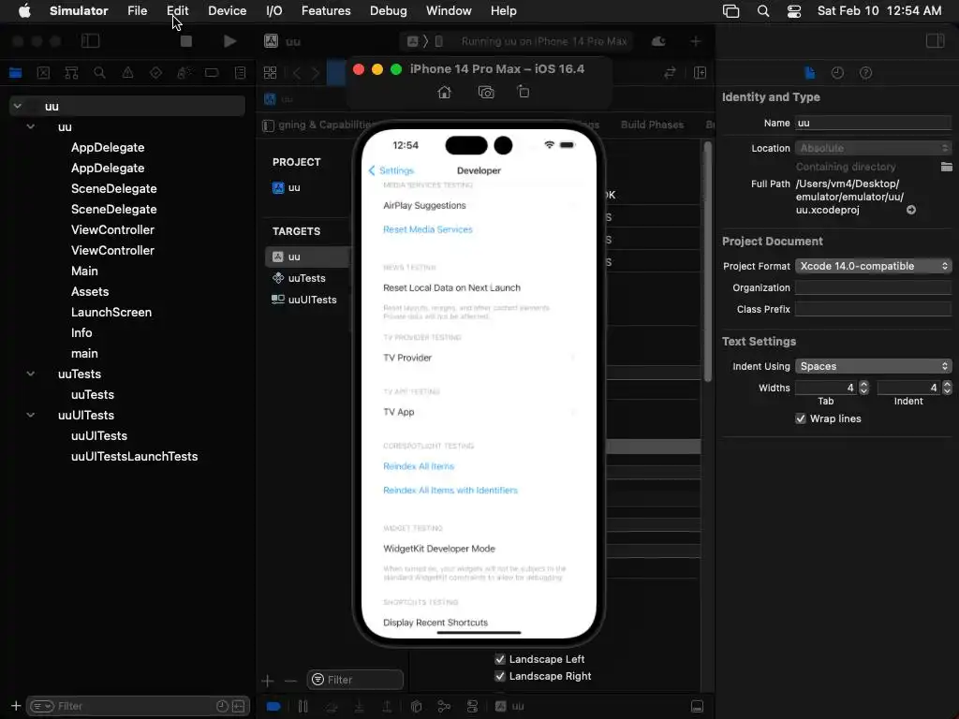The width and height of the screenshot is (959, 719).
Task: Toggle the navigator sidebar icon
Action: pos(90,41)
